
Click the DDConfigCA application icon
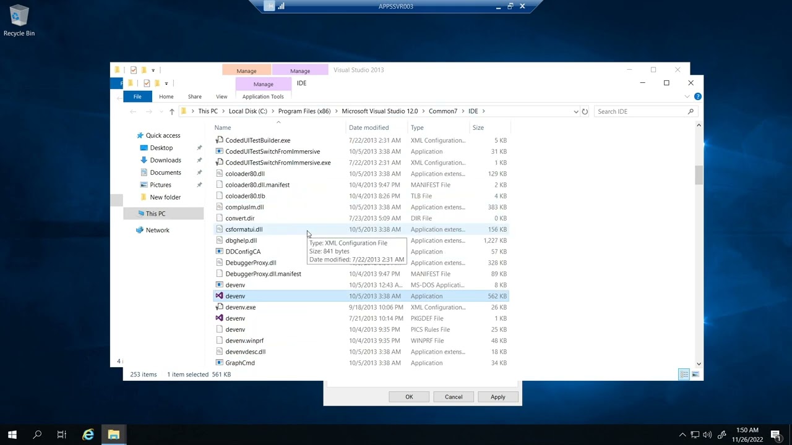coord(219,252)
